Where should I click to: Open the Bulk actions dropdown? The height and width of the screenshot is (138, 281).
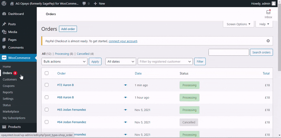64,61
